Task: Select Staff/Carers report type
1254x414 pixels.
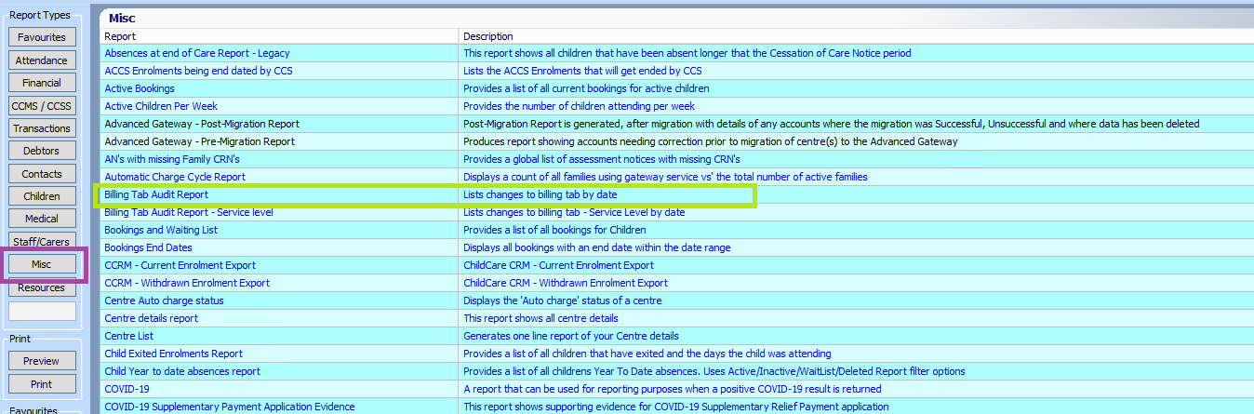Action: (42, 242)
